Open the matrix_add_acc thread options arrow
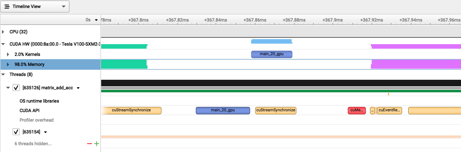 coord(78,88)
